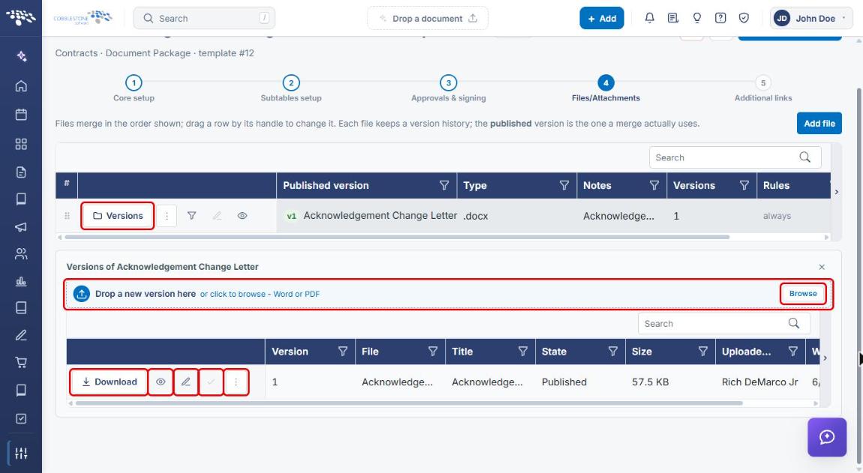Open the sliders settings sidebar icon

coord(21,454)
